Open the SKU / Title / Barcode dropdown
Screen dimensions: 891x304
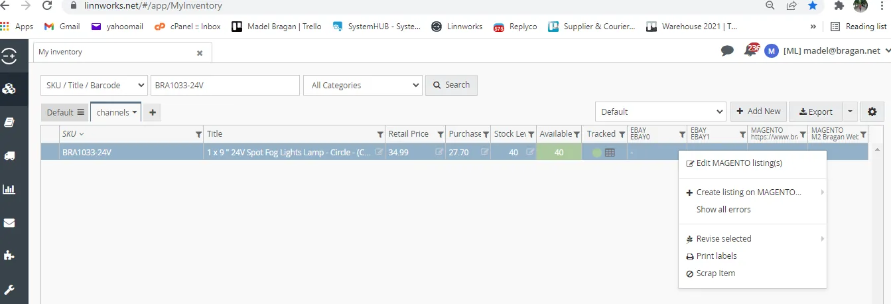pos(94,85)
